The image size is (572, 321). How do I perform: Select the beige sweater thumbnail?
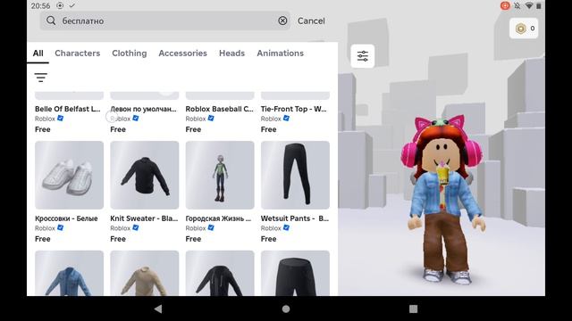(145, 273)
